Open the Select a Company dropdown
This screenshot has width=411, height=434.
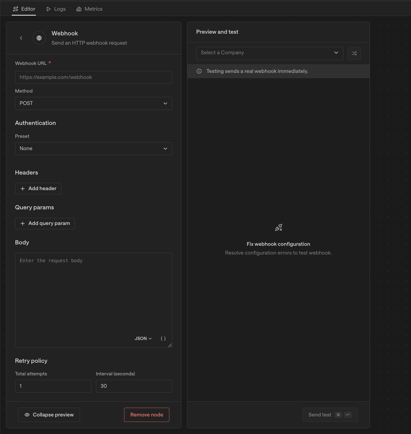tap(270, 53)
